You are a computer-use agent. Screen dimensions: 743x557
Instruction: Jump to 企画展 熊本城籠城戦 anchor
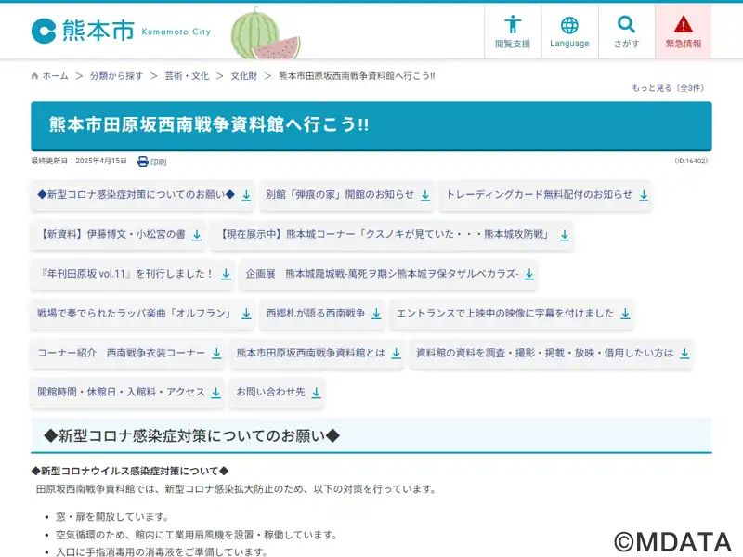click(389, 274)
